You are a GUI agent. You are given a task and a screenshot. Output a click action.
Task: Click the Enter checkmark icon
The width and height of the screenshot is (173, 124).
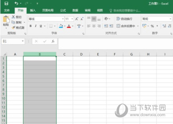click(x=45, y=41)
